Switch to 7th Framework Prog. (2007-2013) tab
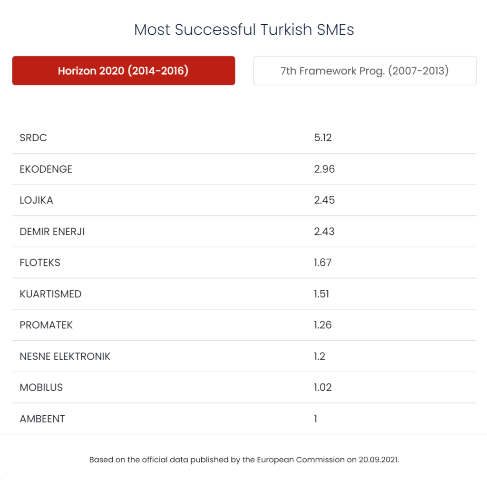The width and height of the screenshot is (487, 480). click(365, 70)
